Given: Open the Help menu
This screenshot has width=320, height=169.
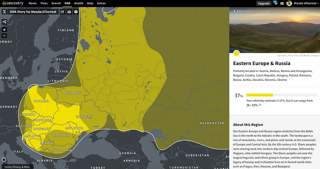Looking at the screenshot, I should [90, 3].
